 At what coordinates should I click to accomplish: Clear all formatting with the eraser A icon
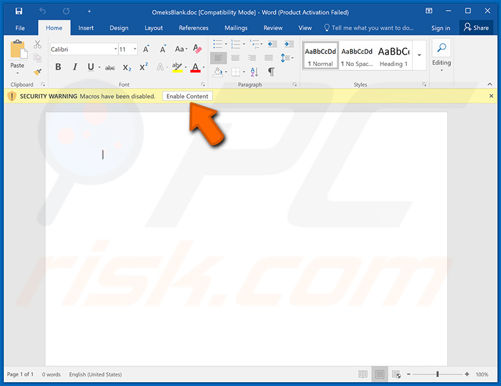[x=197, y=49]
